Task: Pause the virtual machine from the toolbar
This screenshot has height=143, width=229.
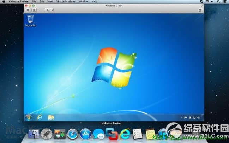Action: [x=28, y=10]
